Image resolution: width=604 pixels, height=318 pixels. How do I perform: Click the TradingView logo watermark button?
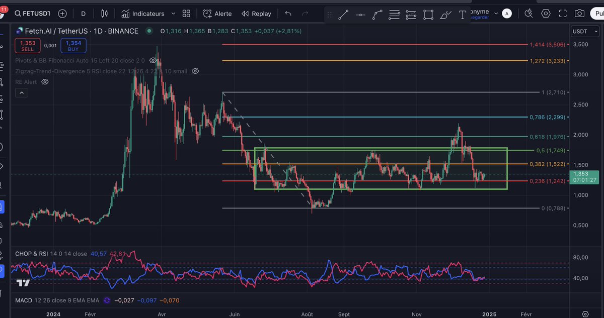23,283
